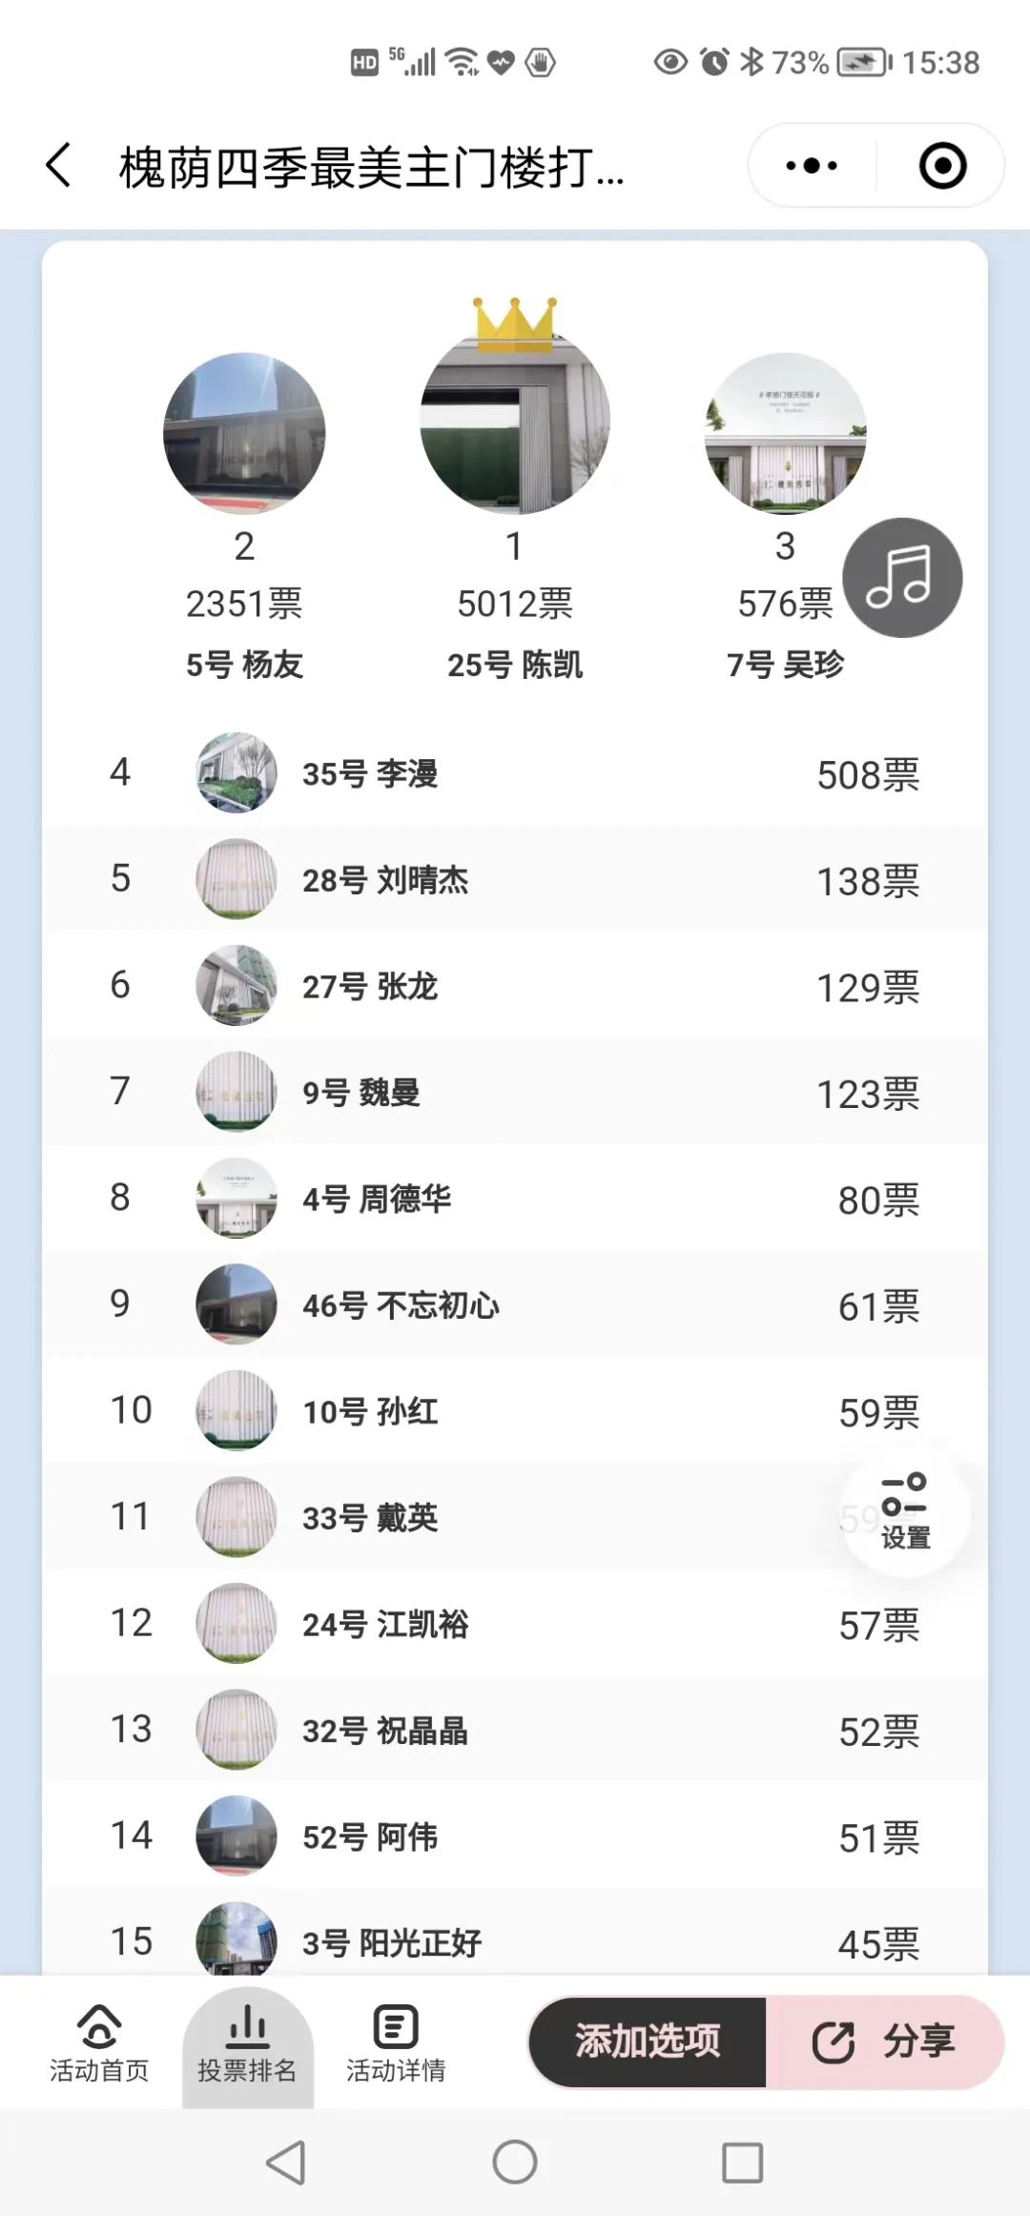The image size is (1030, 2216).
Task: Tap Android recent apps square
Action: point(742,2163)
